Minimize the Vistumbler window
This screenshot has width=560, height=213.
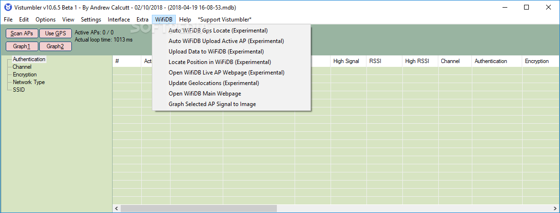pos(505,7)
